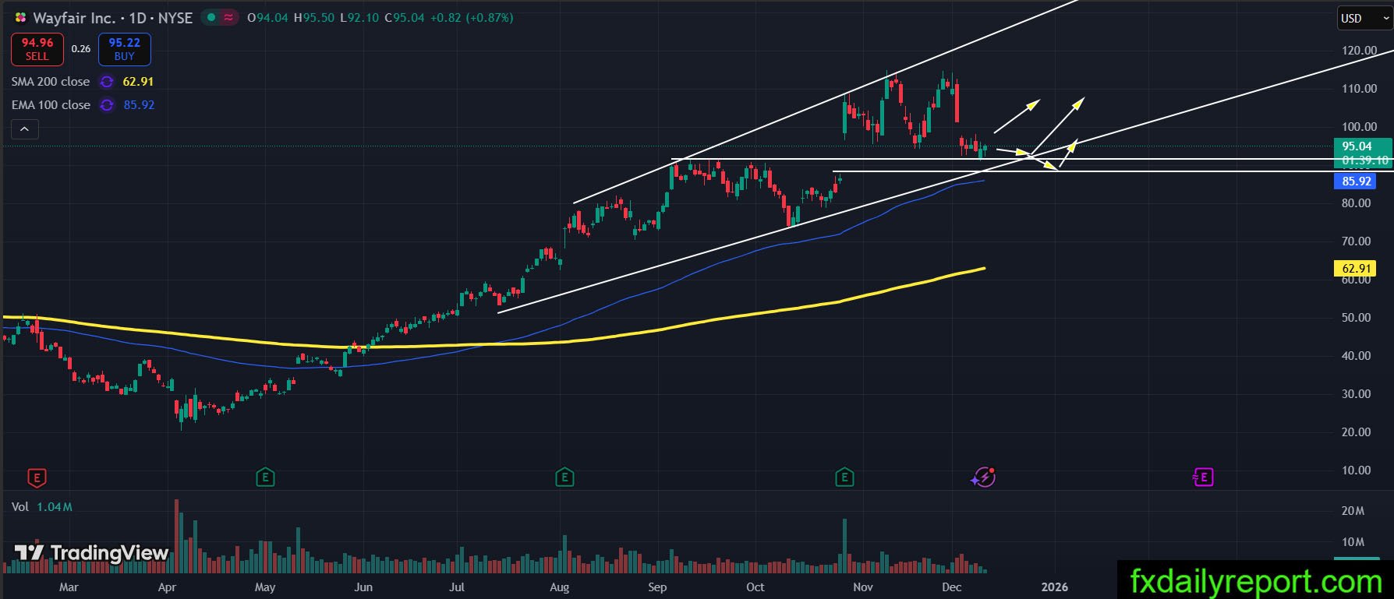
Task: Click the 20M volume-axis label
Action: coord(1353,511)
